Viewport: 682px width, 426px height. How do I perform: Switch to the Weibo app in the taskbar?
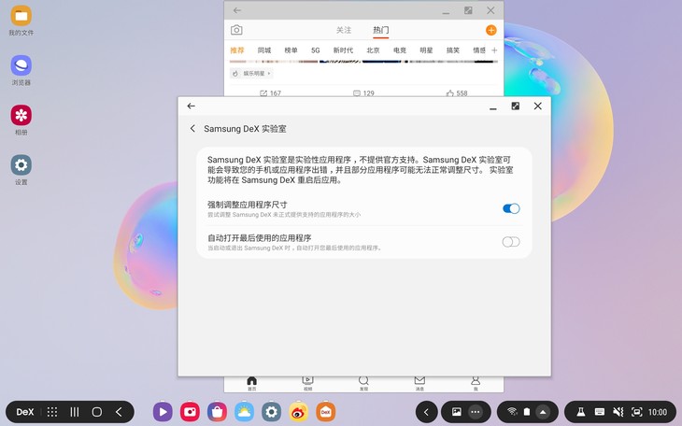point(298,412)
